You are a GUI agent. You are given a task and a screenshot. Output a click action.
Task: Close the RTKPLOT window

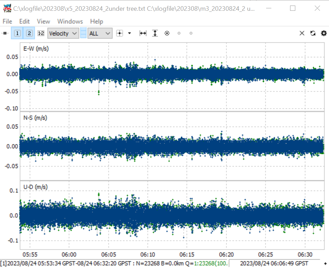point(317,8)
